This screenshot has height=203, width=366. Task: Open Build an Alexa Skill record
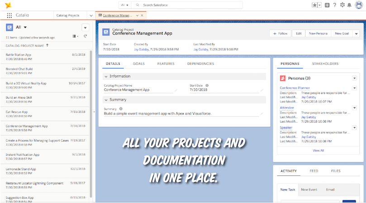point(19,97)
